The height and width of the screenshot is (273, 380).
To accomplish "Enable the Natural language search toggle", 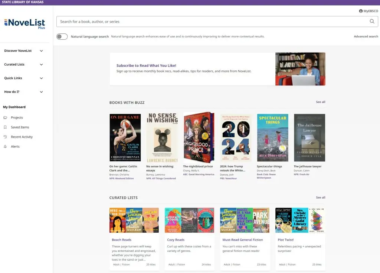I will pyautogui.click(x=62, y=37).
